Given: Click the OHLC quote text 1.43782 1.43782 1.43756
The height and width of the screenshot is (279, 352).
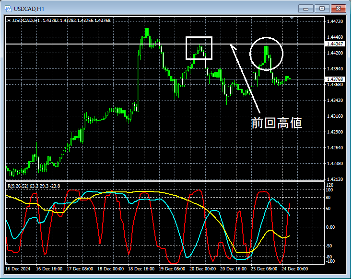Looking at the screenshot, I should (68, 21).
